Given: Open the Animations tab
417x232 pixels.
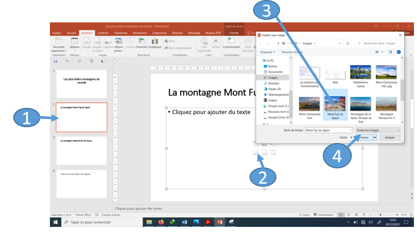Looking at the screenshot, I should [140, 33].
